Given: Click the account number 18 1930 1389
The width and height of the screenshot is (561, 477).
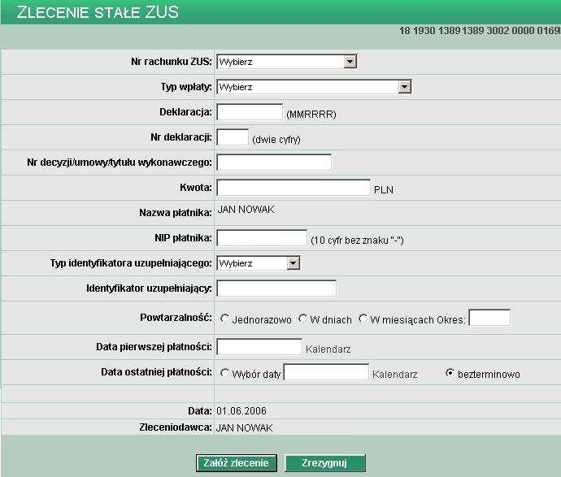Looking at the screenshot, I should (479, 31).
